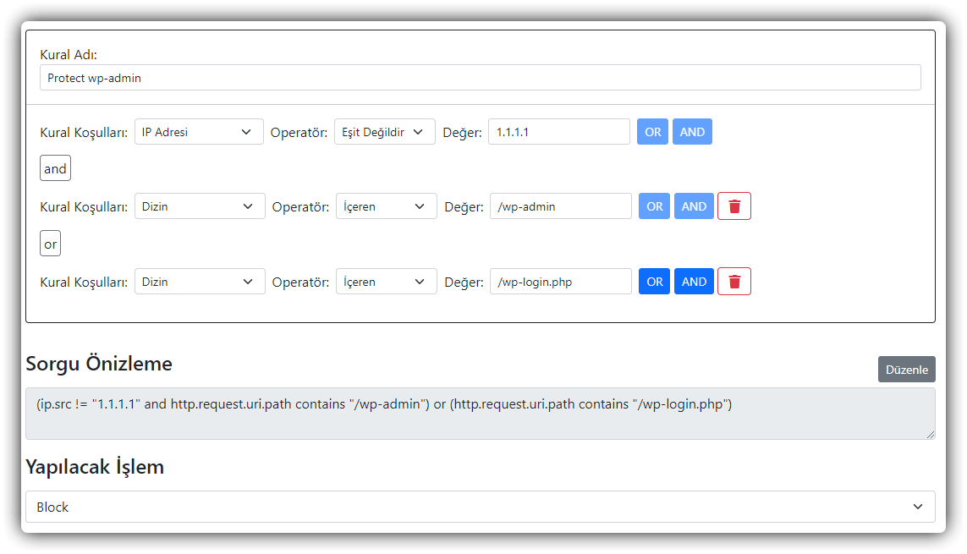Click the Yapılacak İşlem heading
Screen dimensions: 967x554
(95, 467)
